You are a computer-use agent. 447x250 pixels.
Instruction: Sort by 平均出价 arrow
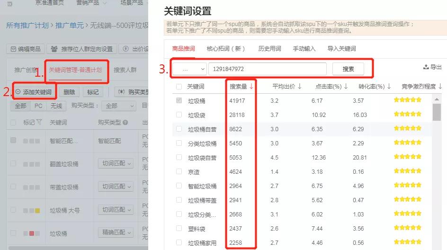300,86
